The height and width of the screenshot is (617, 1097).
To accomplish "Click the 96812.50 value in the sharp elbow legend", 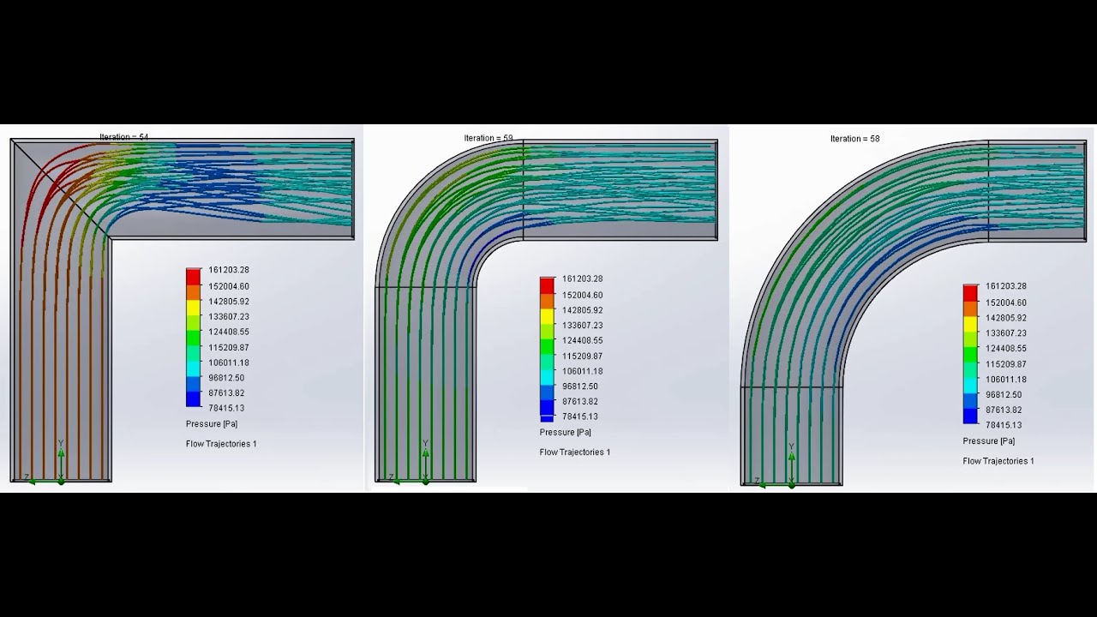I will click(x=226, y=378).
